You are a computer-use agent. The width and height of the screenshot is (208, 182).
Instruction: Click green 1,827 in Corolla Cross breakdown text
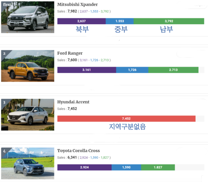105,158
